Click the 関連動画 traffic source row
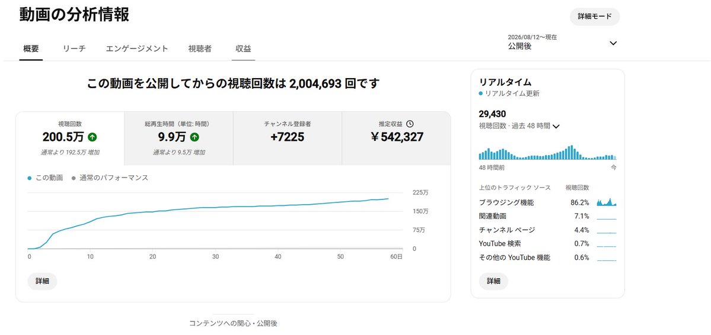Screen dimensions: 711x335 548,216
